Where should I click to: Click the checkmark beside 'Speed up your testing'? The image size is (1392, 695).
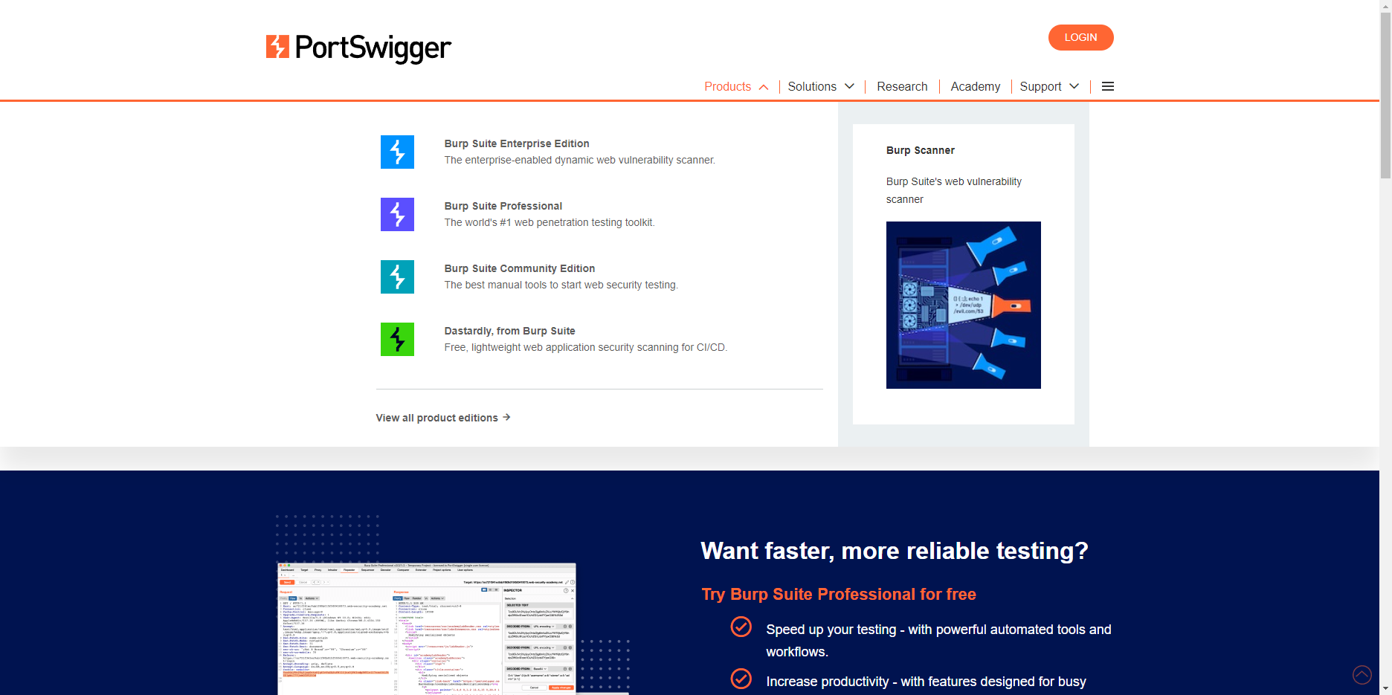pyautogui.click(x=741, y=627)
